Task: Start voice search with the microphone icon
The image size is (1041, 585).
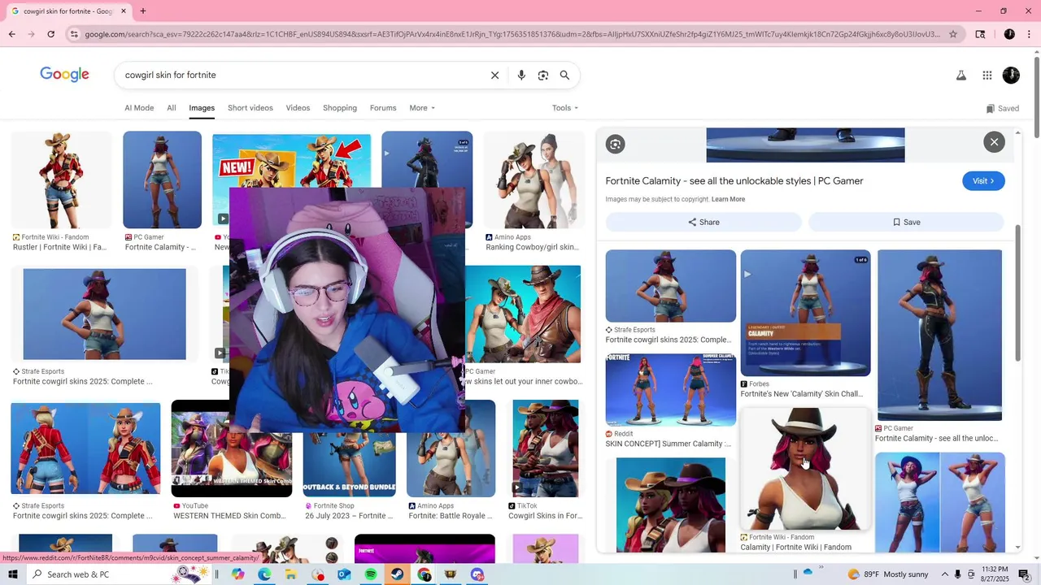Action: click(x=521, y=76)
